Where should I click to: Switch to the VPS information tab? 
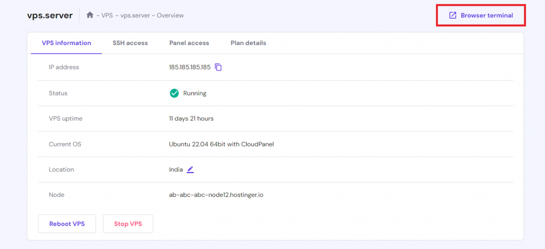click(66, 43)
